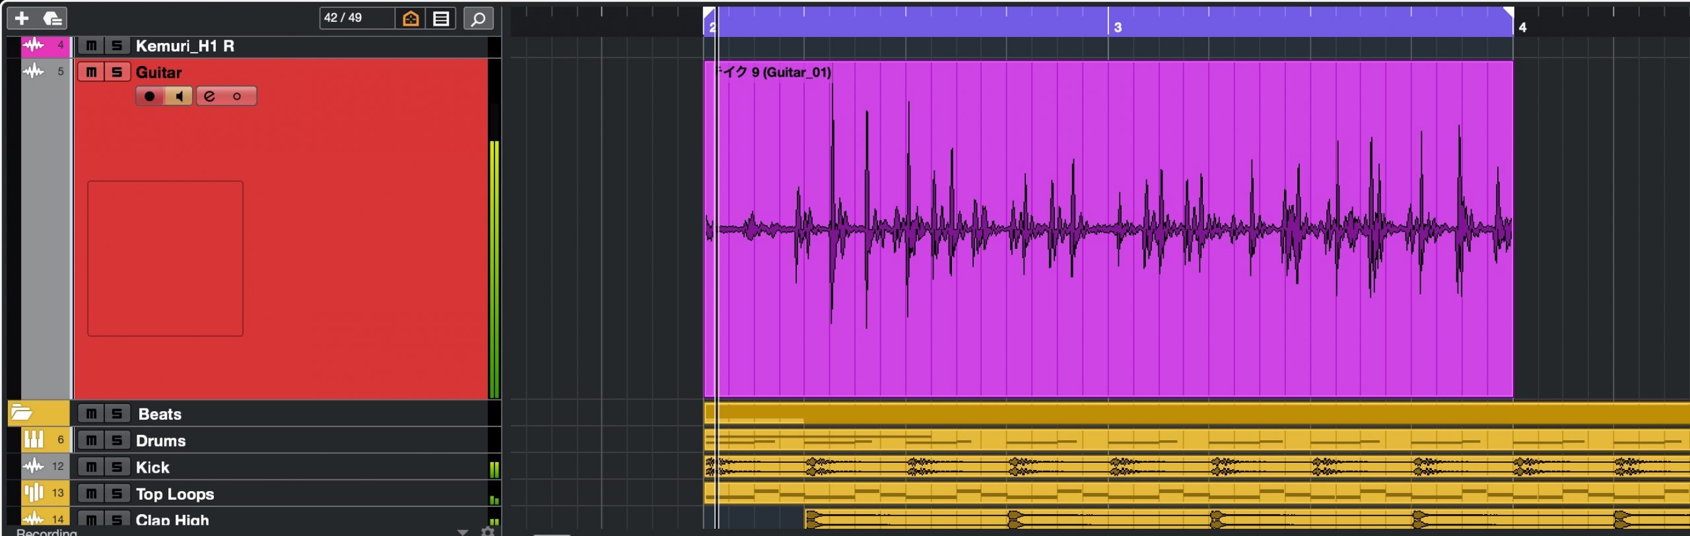The height and width of the screenshot is (536, 1690).
Task: Open Guitar channel settings 'e' icon
Action: click(x=209, y=96)
